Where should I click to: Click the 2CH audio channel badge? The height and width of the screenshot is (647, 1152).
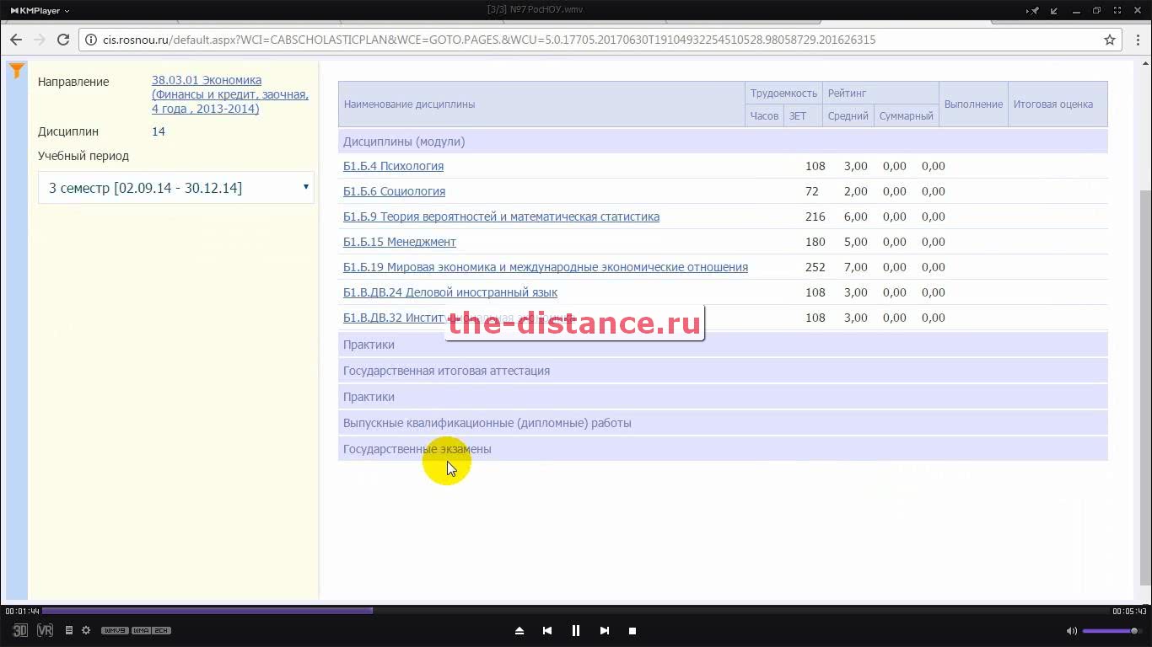(161, 630)
